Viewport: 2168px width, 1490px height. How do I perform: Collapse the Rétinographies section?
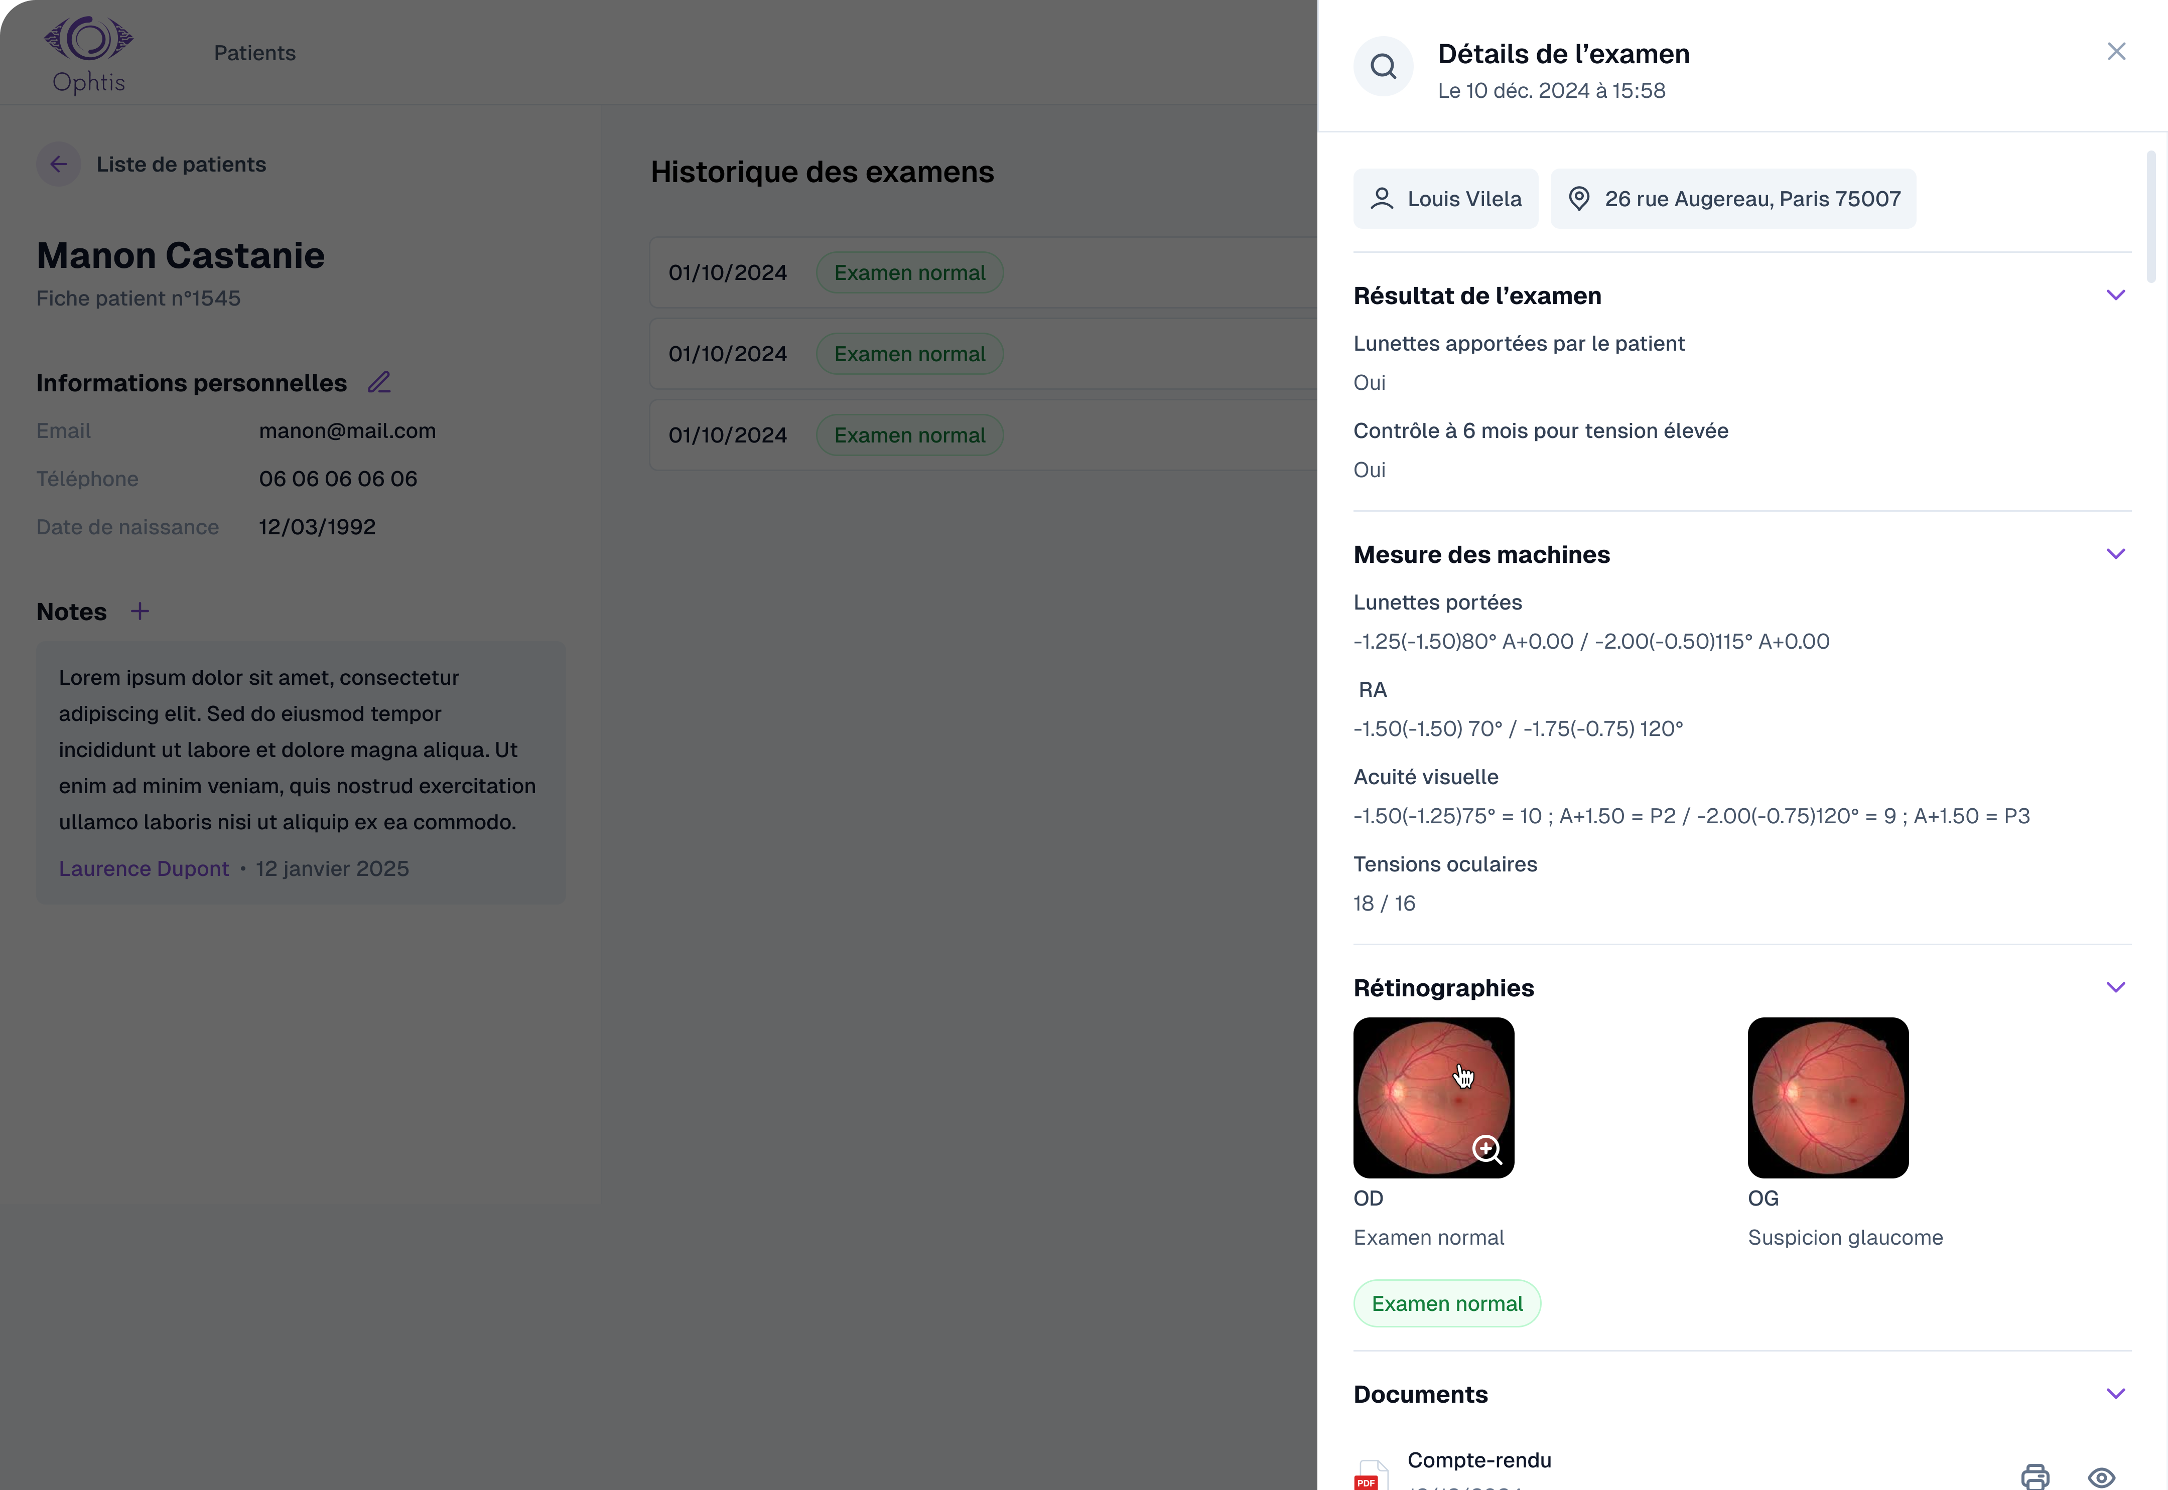[2116, 987]
